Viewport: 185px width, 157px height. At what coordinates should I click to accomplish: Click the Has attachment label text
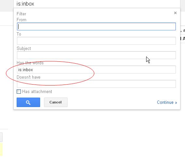pos(37,92)
